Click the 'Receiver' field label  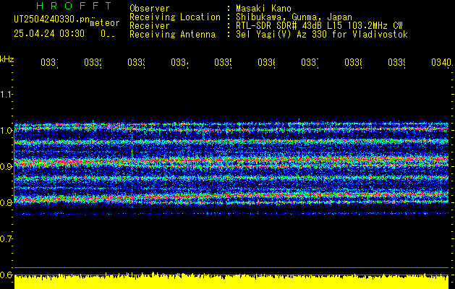click(x=150, y=26)
